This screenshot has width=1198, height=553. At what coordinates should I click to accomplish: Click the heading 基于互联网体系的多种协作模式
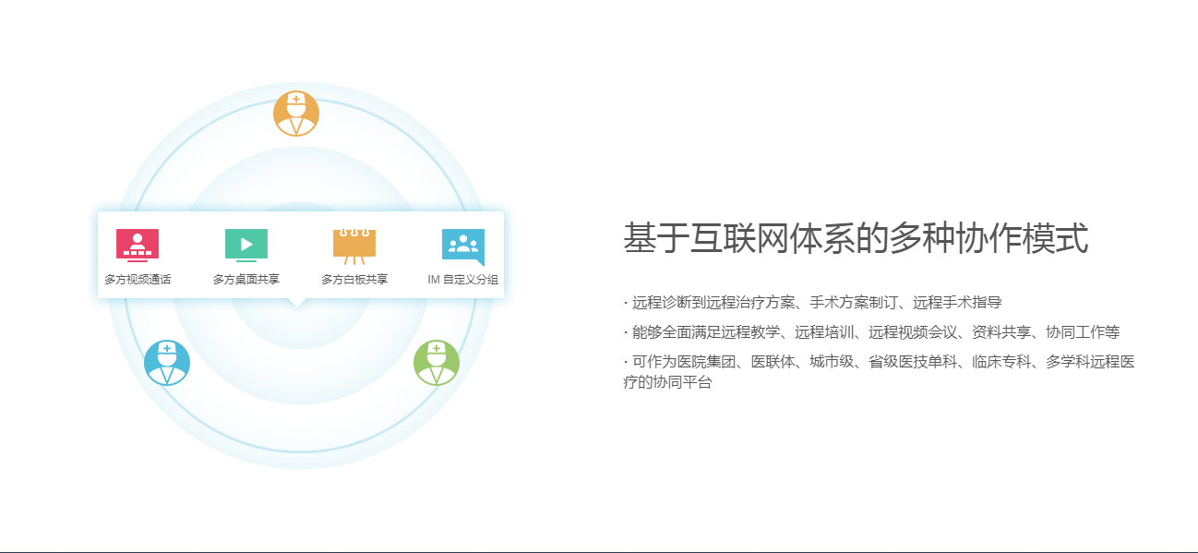(x=857, y=238)
